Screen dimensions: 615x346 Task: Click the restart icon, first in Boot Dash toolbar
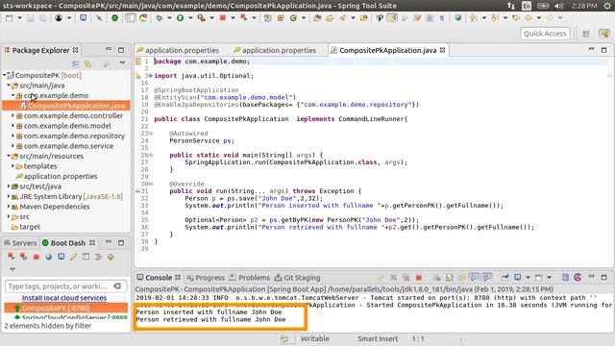11,257
